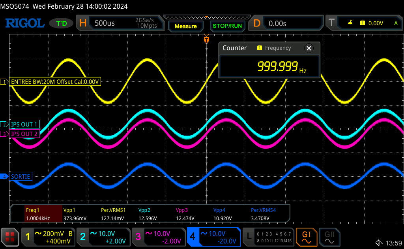Open channel 1 200mV scale settings
Image resolution: width=404 pixels, height=249 pixels.
[x=54, y=234]
